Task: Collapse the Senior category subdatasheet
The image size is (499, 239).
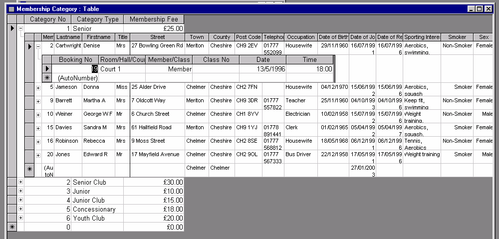Action: pyautogui.click(x=20, y=28)
